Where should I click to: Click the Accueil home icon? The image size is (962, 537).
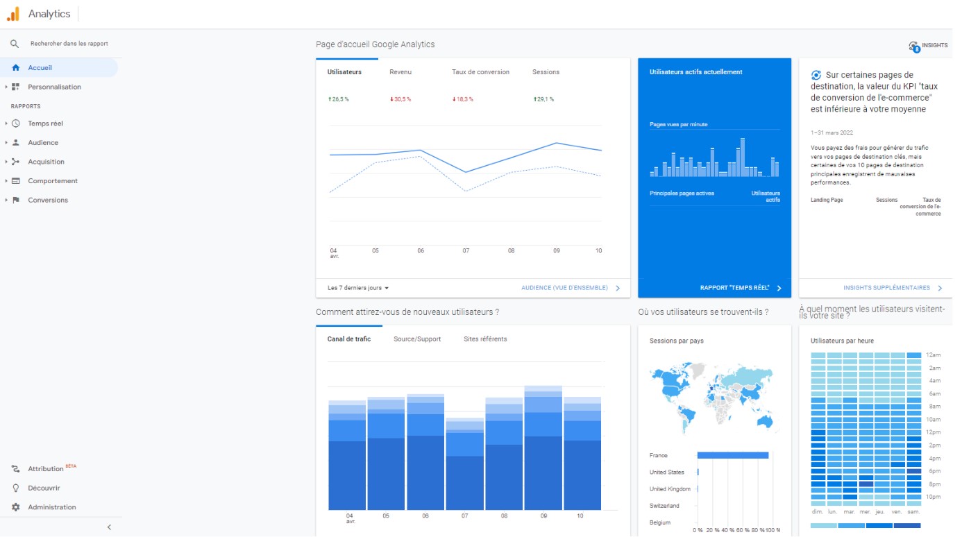[x=16, y=68]
